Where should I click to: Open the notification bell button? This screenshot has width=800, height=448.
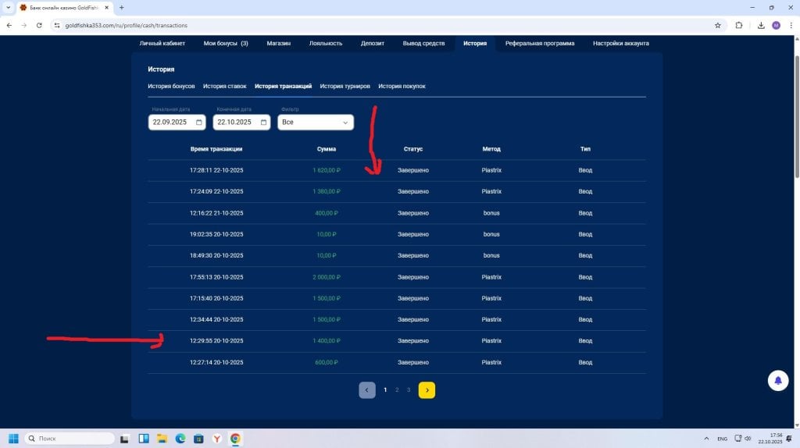pyautogui.click(x=778, y=380)
